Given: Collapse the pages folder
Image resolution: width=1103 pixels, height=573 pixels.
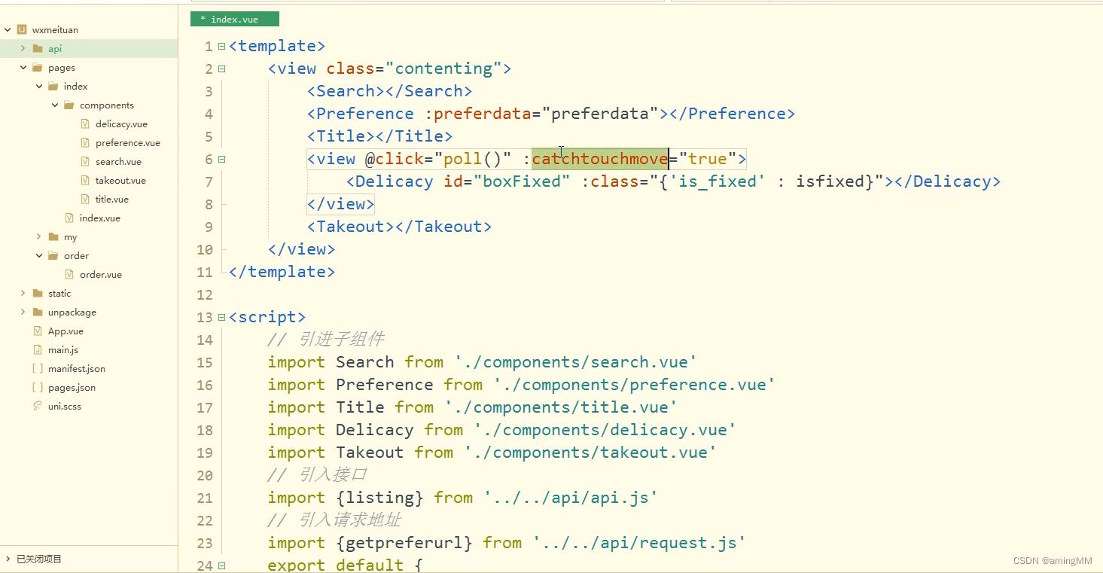Looking at the screenshot, I should click(23, 68).
